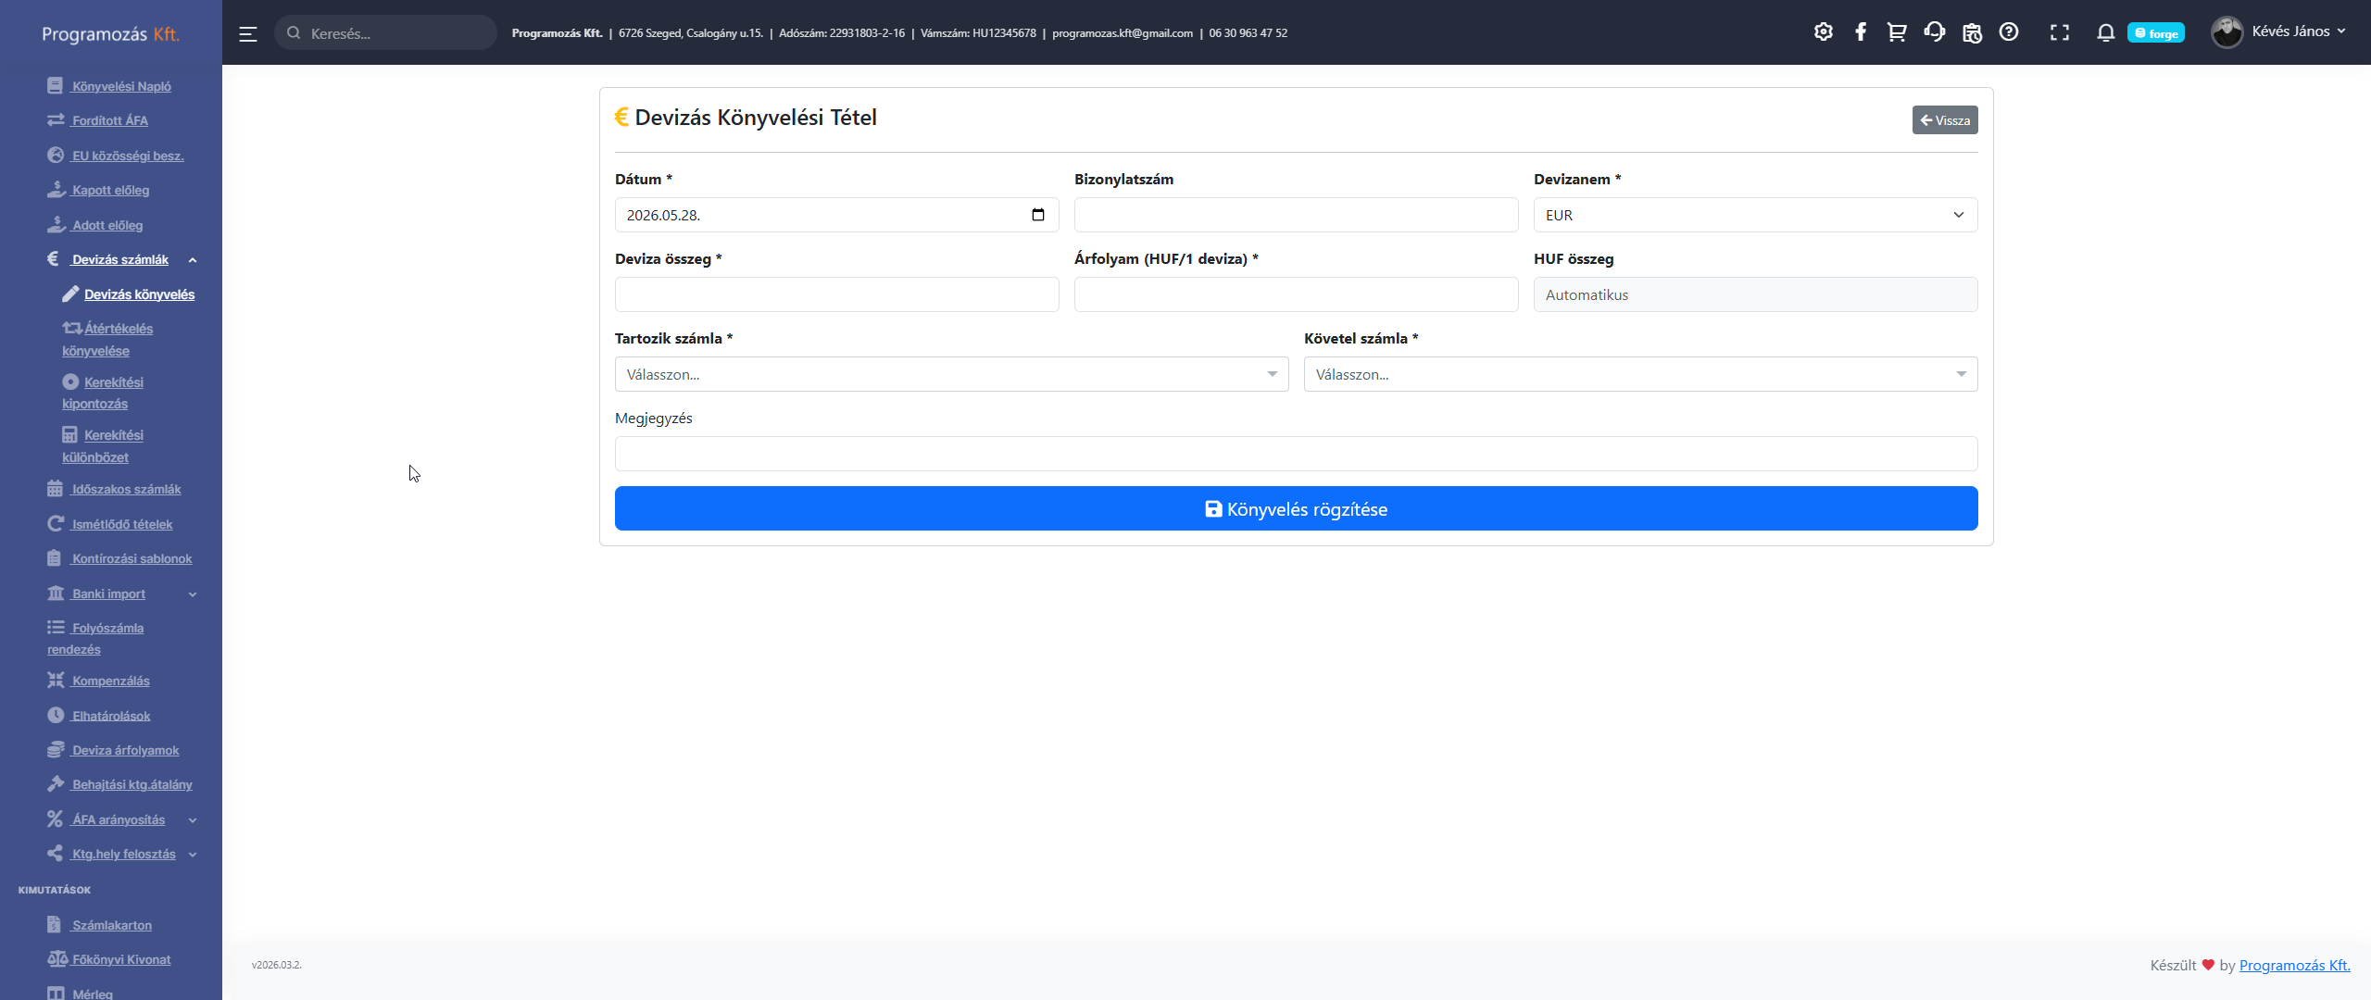
Task: Open the Facebook icon in header
Action: point(1860,32)
